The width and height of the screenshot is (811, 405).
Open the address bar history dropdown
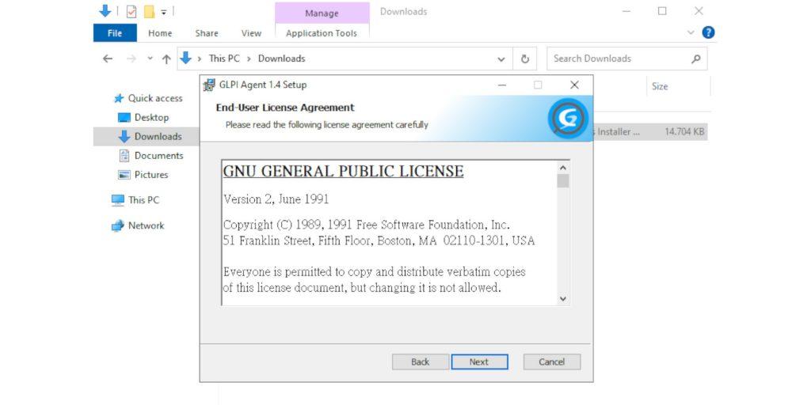coord(501,59)
